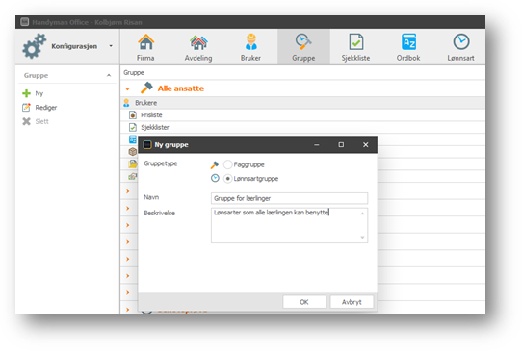The height and width of the screenshot is (352, 522).
Task: Click the Navn input field
Action: coord(289,198)
